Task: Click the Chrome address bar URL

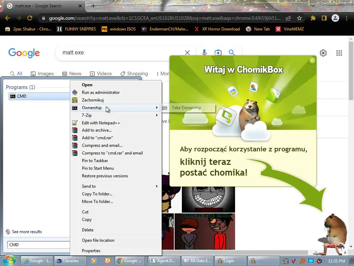Action: coord(165,18)
